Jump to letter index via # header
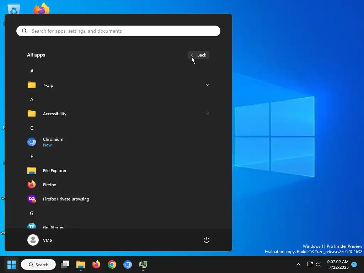364x273 pixels. coord(32,71)
